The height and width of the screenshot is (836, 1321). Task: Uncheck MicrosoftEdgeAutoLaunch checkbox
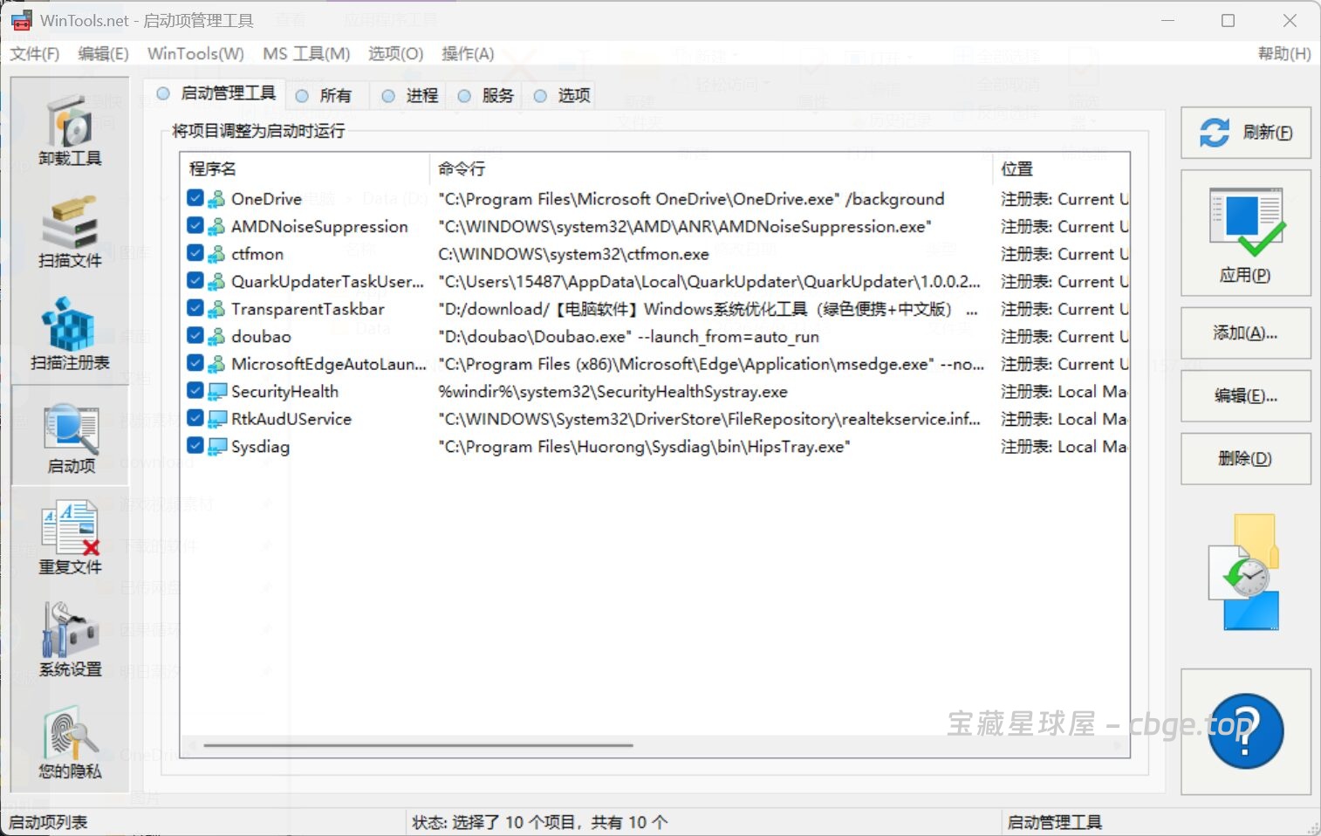tap(195, 363)
